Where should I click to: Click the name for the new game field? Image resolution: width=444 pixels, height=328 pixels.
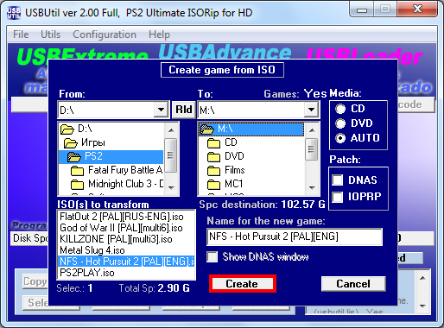[295, 237]
